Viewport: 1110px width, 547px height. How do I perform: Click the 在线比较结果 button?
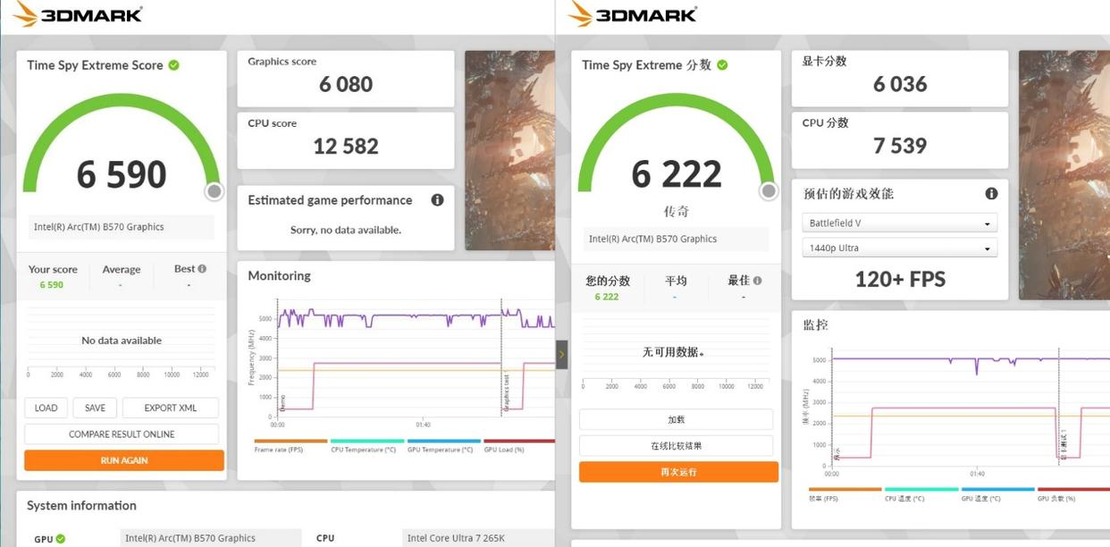click(x=676, y=446)
